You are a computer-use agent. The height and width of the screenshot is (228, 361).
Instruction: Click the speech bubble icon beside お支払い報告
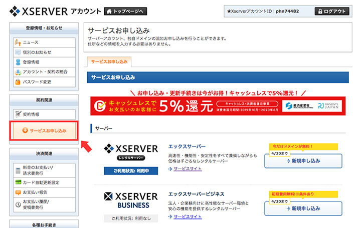18,192
